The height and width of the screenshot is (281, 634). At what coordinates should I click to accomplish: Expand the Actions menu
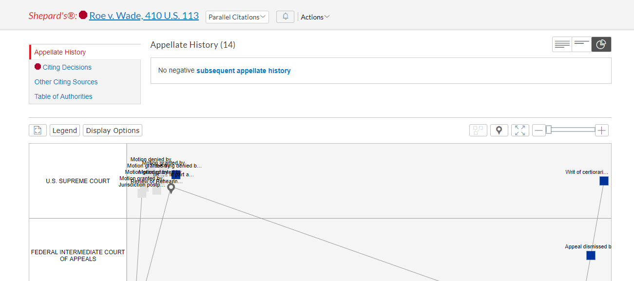(315, 17)
